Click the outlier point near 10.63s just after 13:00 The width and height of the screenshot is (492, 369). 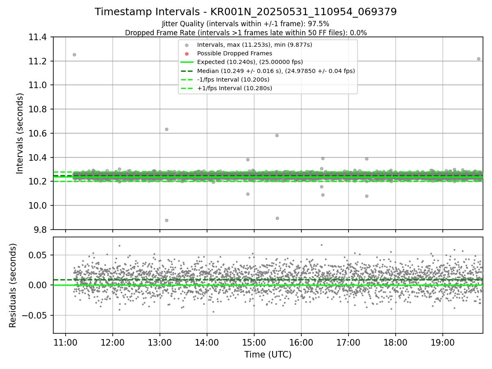coord(166,129)
